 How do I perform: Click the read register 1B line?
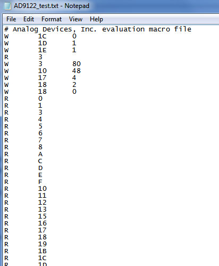click(26, 251)
